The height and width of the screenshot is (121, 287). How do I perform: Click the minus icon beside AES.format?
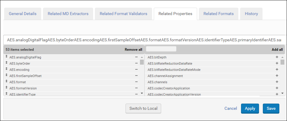pyautogui.click(x=136, y=82)
